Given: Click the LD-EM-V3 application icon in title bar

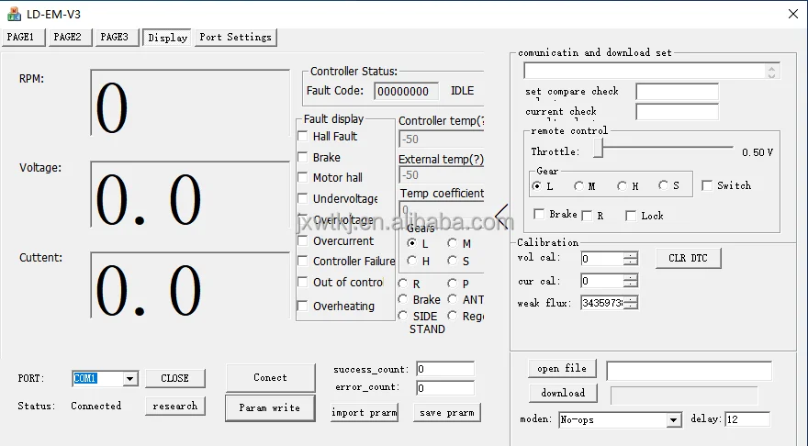Looking at the screenshot, I should 14,14.
